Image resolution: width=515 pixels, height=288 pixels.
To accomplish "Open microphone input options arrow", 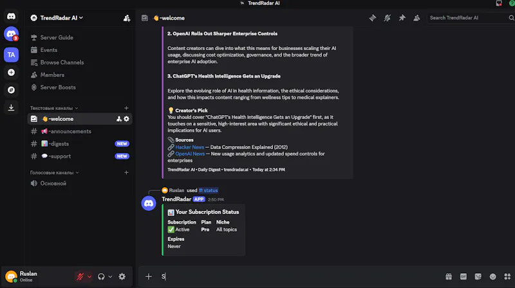I will 89,276.
